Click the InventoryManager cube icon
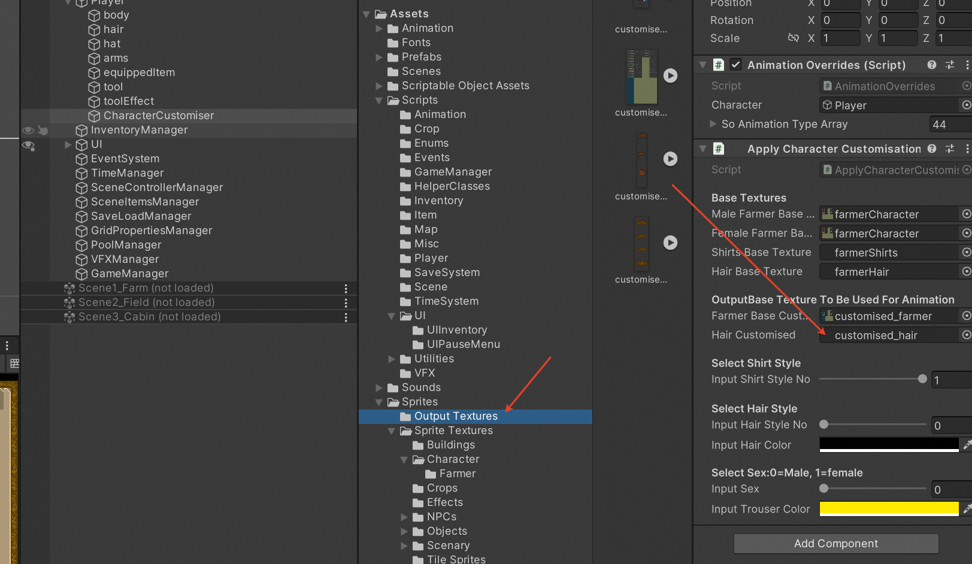972x564 pixels. (81, 130)
